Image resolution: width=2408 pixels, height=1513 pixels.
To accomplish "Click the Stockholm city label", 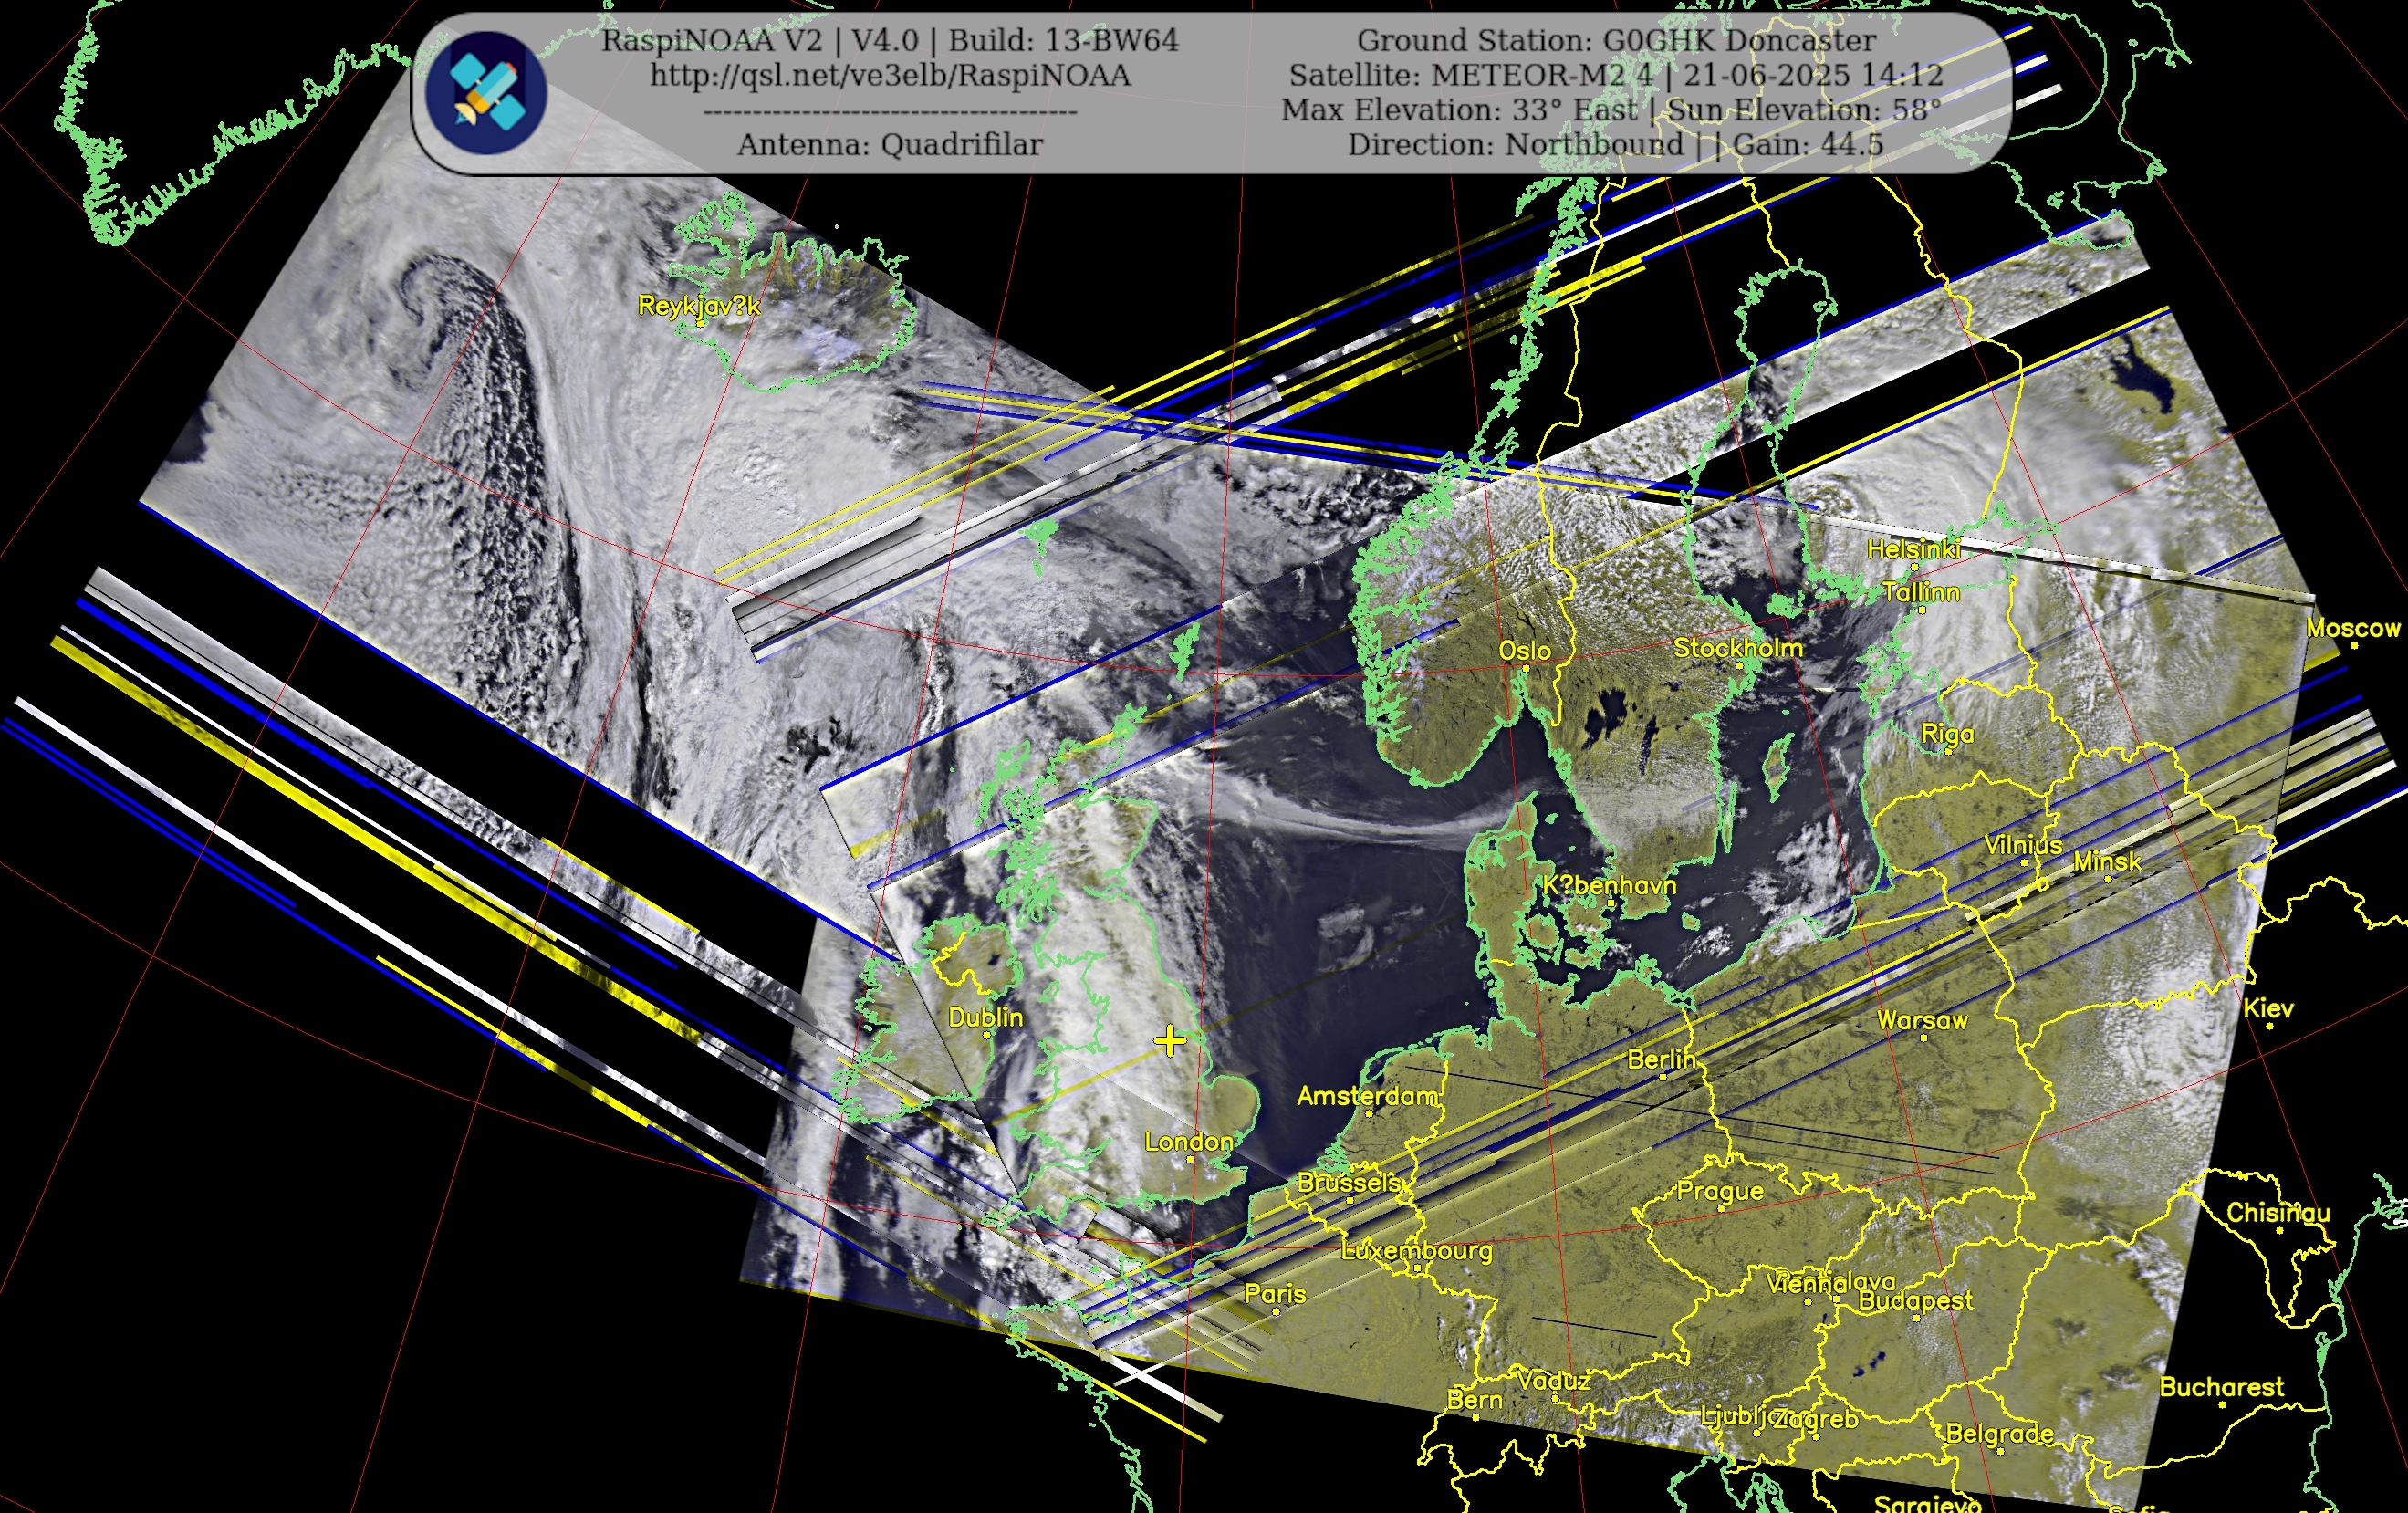I will [1738, 648].
